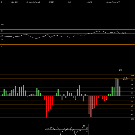Click the 70 level label on RSI panel
Image resolution: width=135 pixels, height=135 pixels.
point(2,31)
